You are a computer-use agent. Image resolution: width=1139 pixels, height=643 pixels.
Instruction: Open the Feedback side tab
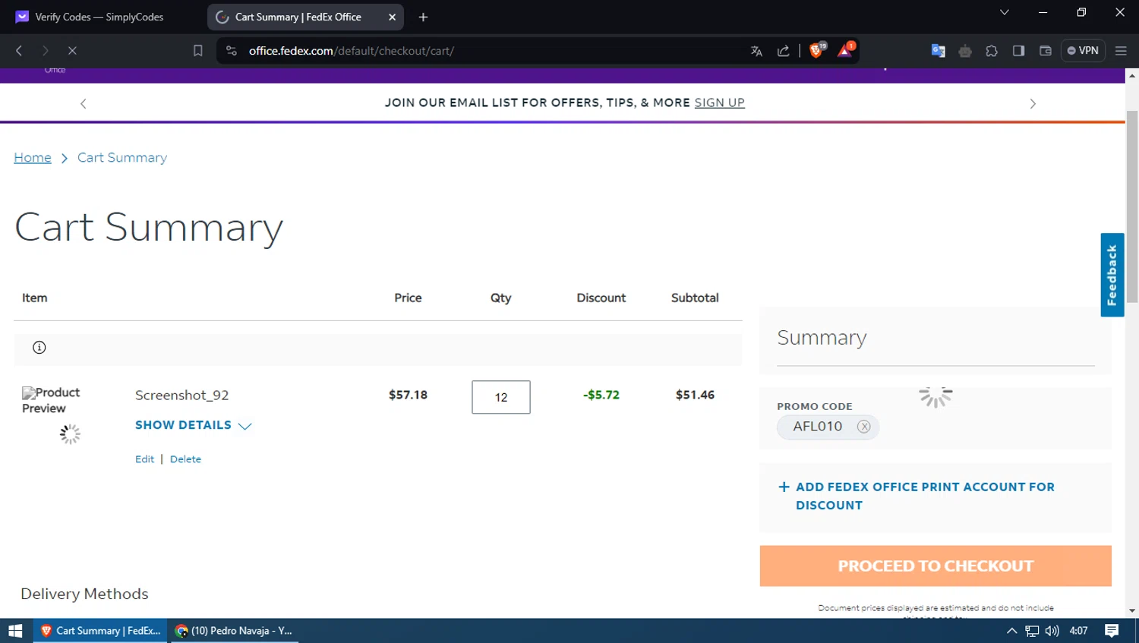tap(1112, 275)
